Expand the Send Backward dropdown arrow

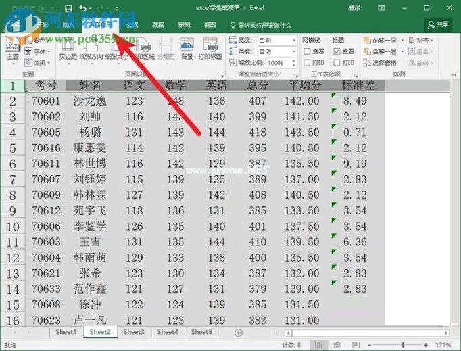click(402, 51)
